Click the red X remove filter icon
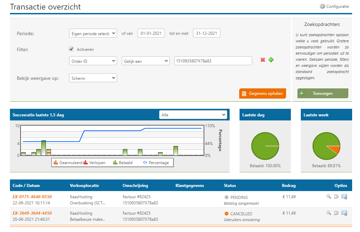360x232 pixels. (x=263, y=60)
